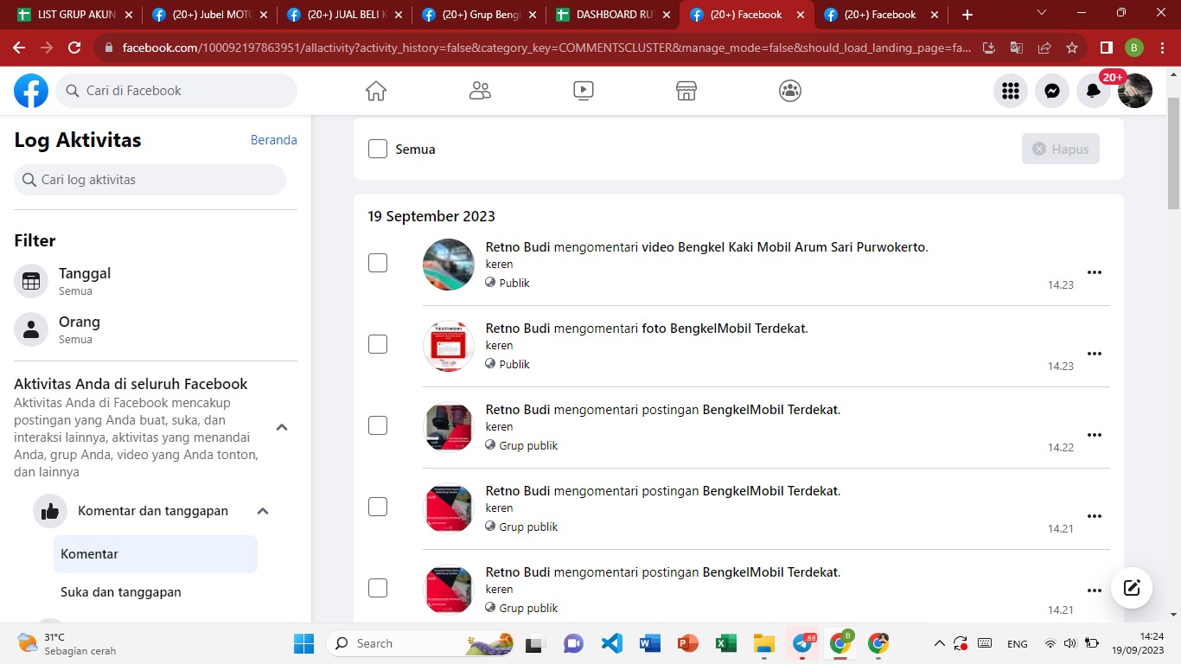Viewport: 1181px width, 664px height.
Task: Open the account profile picture menu
Action: point(1135,91)
